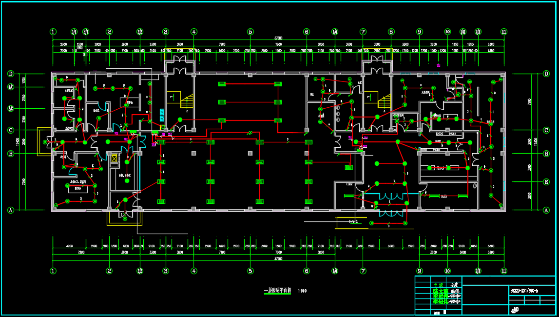
Task: Click axis bubble D on the left side
Action: pos(11,74)
